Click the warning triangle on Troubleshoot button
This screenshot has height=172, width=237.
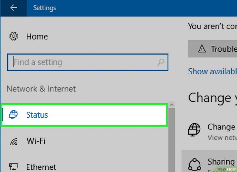(202, 49)
